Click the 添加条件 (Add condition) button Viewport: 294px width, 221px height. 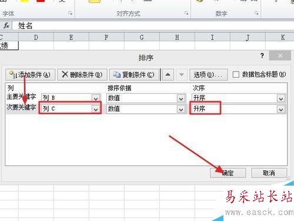[x=30, y=75]
